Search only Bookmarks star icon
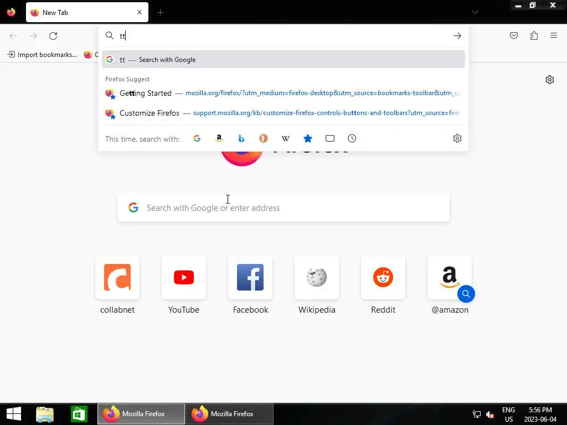The height and width of the screenshot is (425, 567). click(x=308, y=138)
